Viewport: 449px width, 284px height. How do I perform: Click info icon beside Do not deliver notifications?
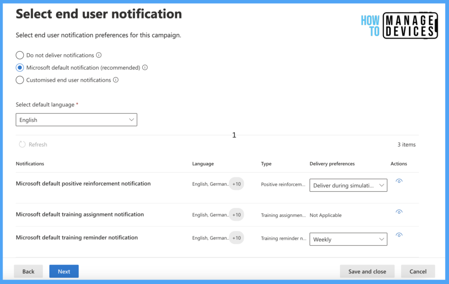pyautogui.click(x=99, y=55)
